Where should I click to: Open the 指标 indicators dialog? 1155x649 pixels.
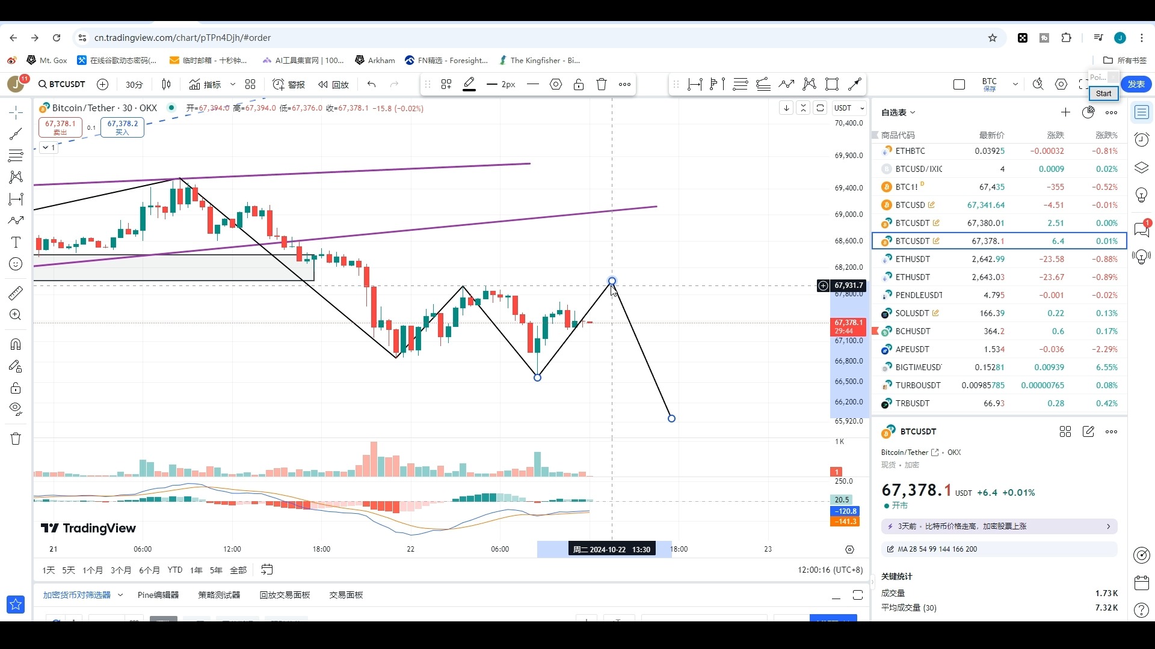point(205,84)
